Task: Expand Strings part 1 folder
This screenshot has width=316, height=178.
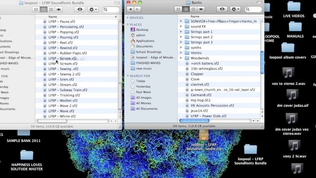Action: tap(181, 32)
